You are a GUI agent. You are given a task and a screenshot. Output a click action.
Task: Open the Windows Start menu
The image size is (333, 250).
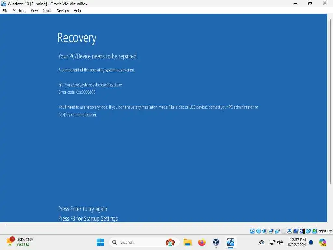coord(100,242)
